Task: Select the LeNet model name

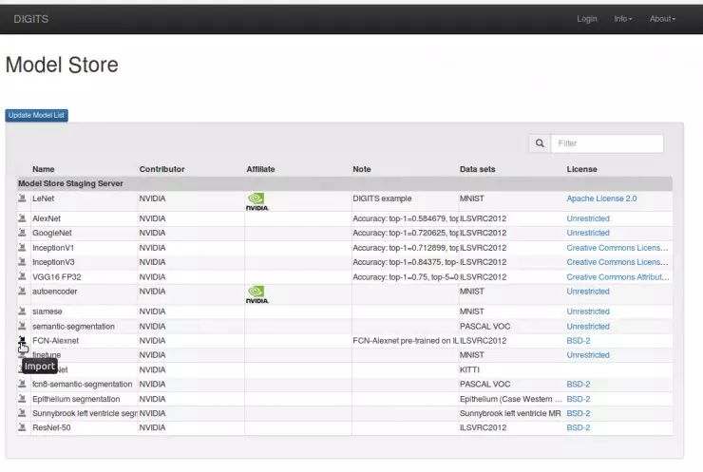Action: (43, 198)
